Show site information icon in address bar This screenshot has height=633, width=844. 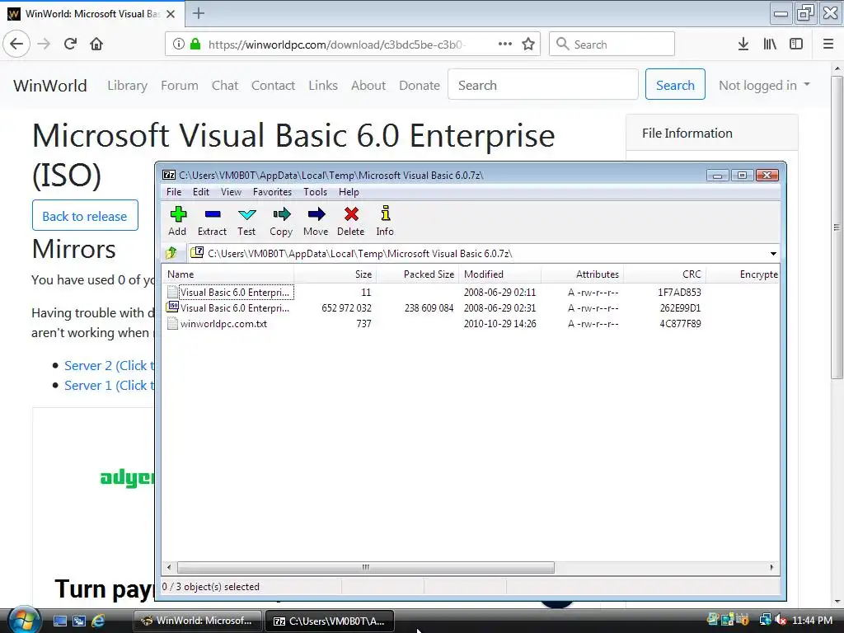pyautogui.click(x=178, y=45)
